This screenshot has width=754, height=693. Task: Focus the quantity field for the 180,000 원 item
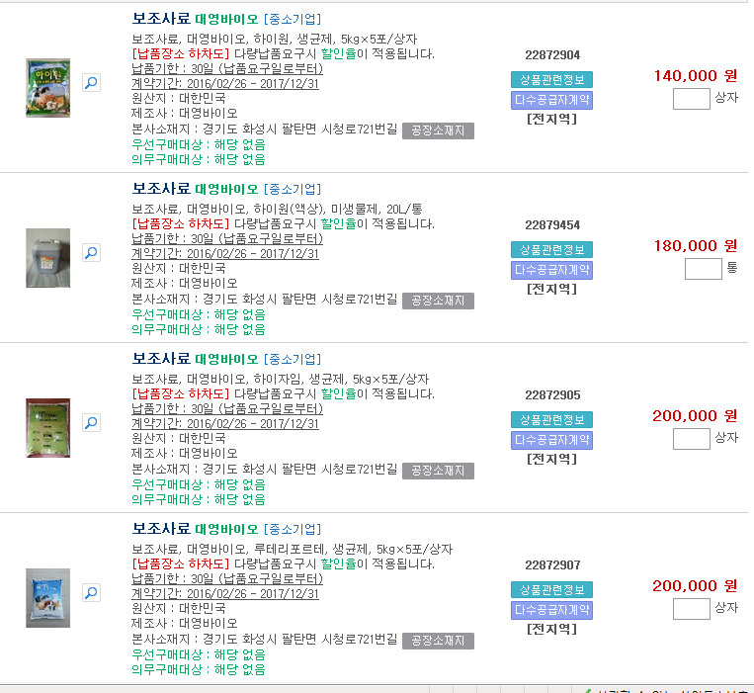703,269
